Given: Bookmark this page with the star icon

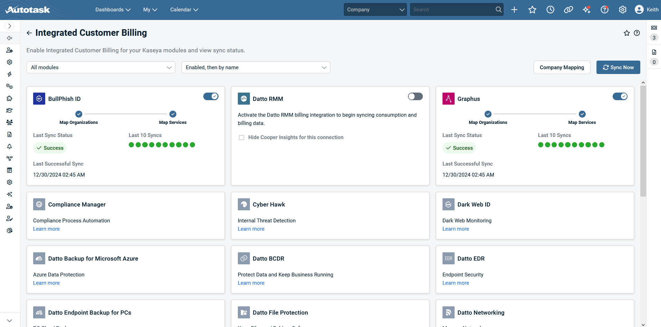Looking at the screenshot, I should pos(627,33).
